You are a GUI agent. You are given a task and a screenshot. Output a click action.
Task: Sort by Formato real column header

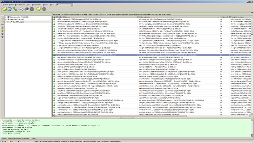pos(224,17)
